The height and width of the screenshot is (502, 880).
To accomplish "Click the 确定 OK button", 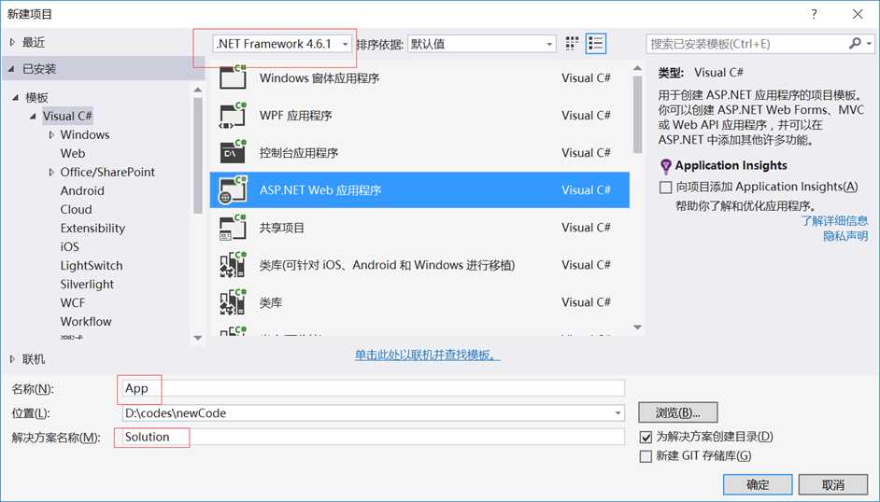I will [x=758, y=484].
